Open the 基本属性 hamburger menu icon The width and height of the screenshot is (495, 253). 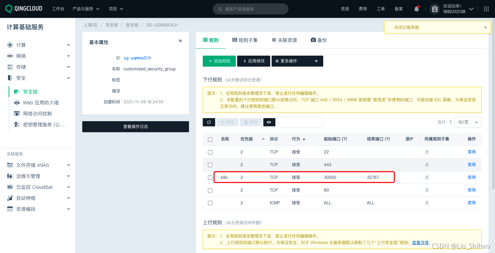[x=180, y=41]
